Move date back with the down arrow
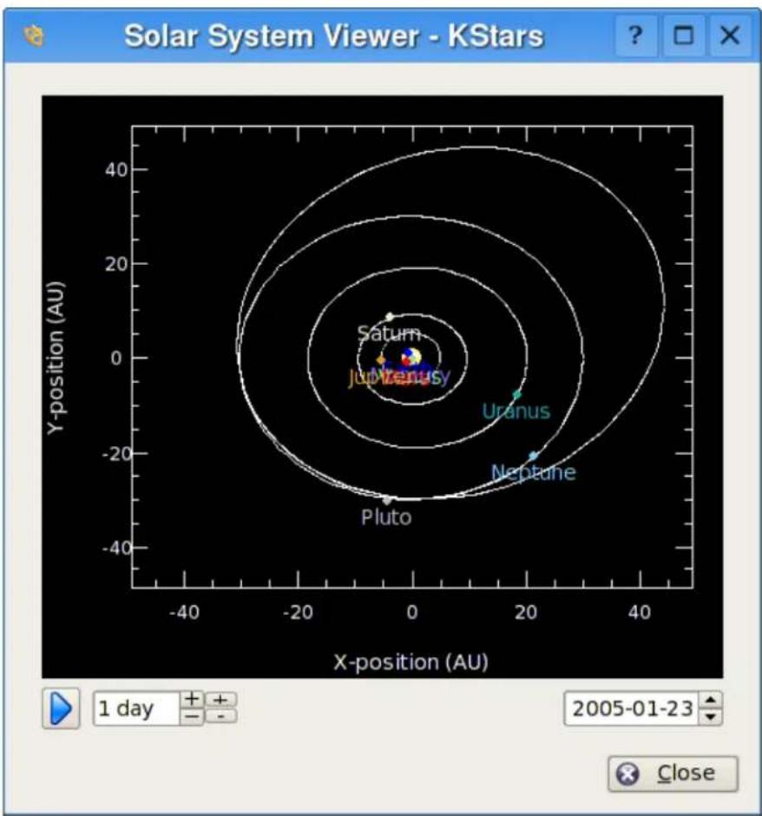The image size is (762, 816). [x=711, y=716]
